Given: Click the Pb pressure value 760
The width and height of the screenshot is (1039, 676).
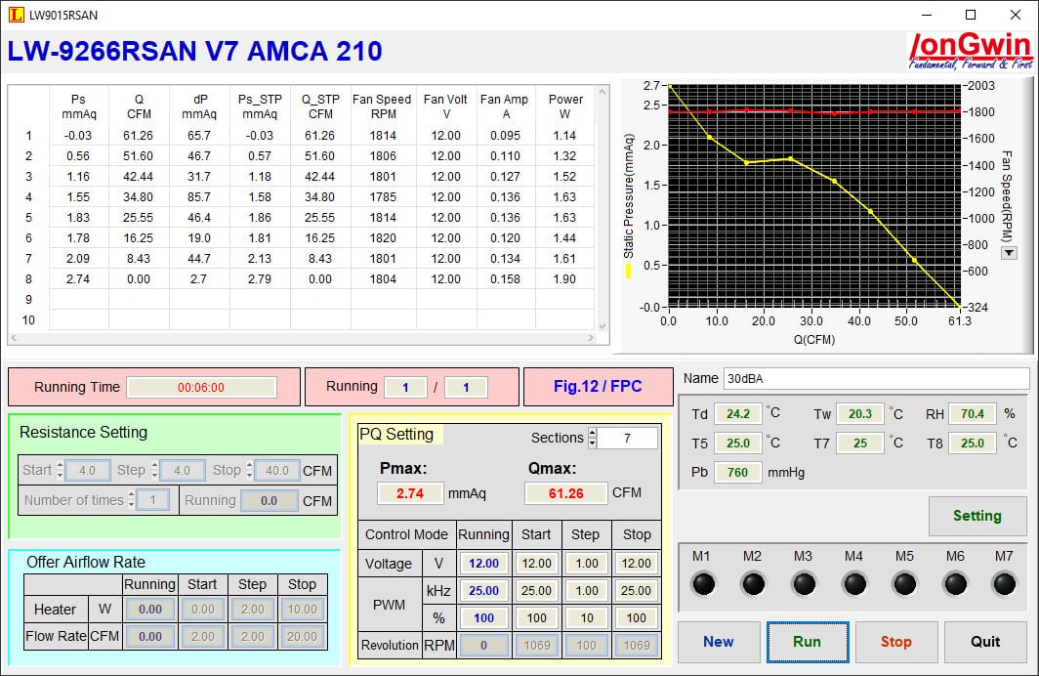Looking at the screenshot, I should 737,473.
